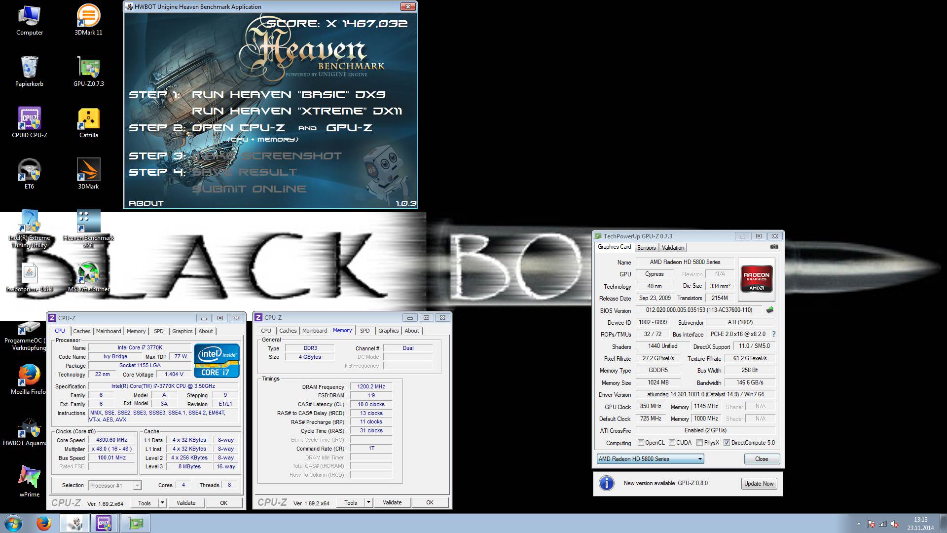
Task: Switch to Mainboard tab in left CPU-Z
Action: pyautogui.click(x=109, y=331)
